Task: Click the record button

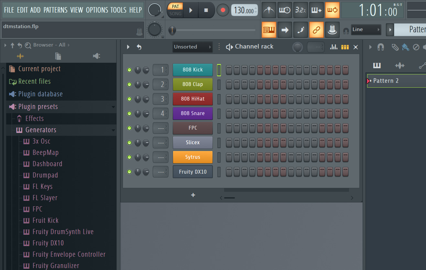Action: [x=223, y=10]
